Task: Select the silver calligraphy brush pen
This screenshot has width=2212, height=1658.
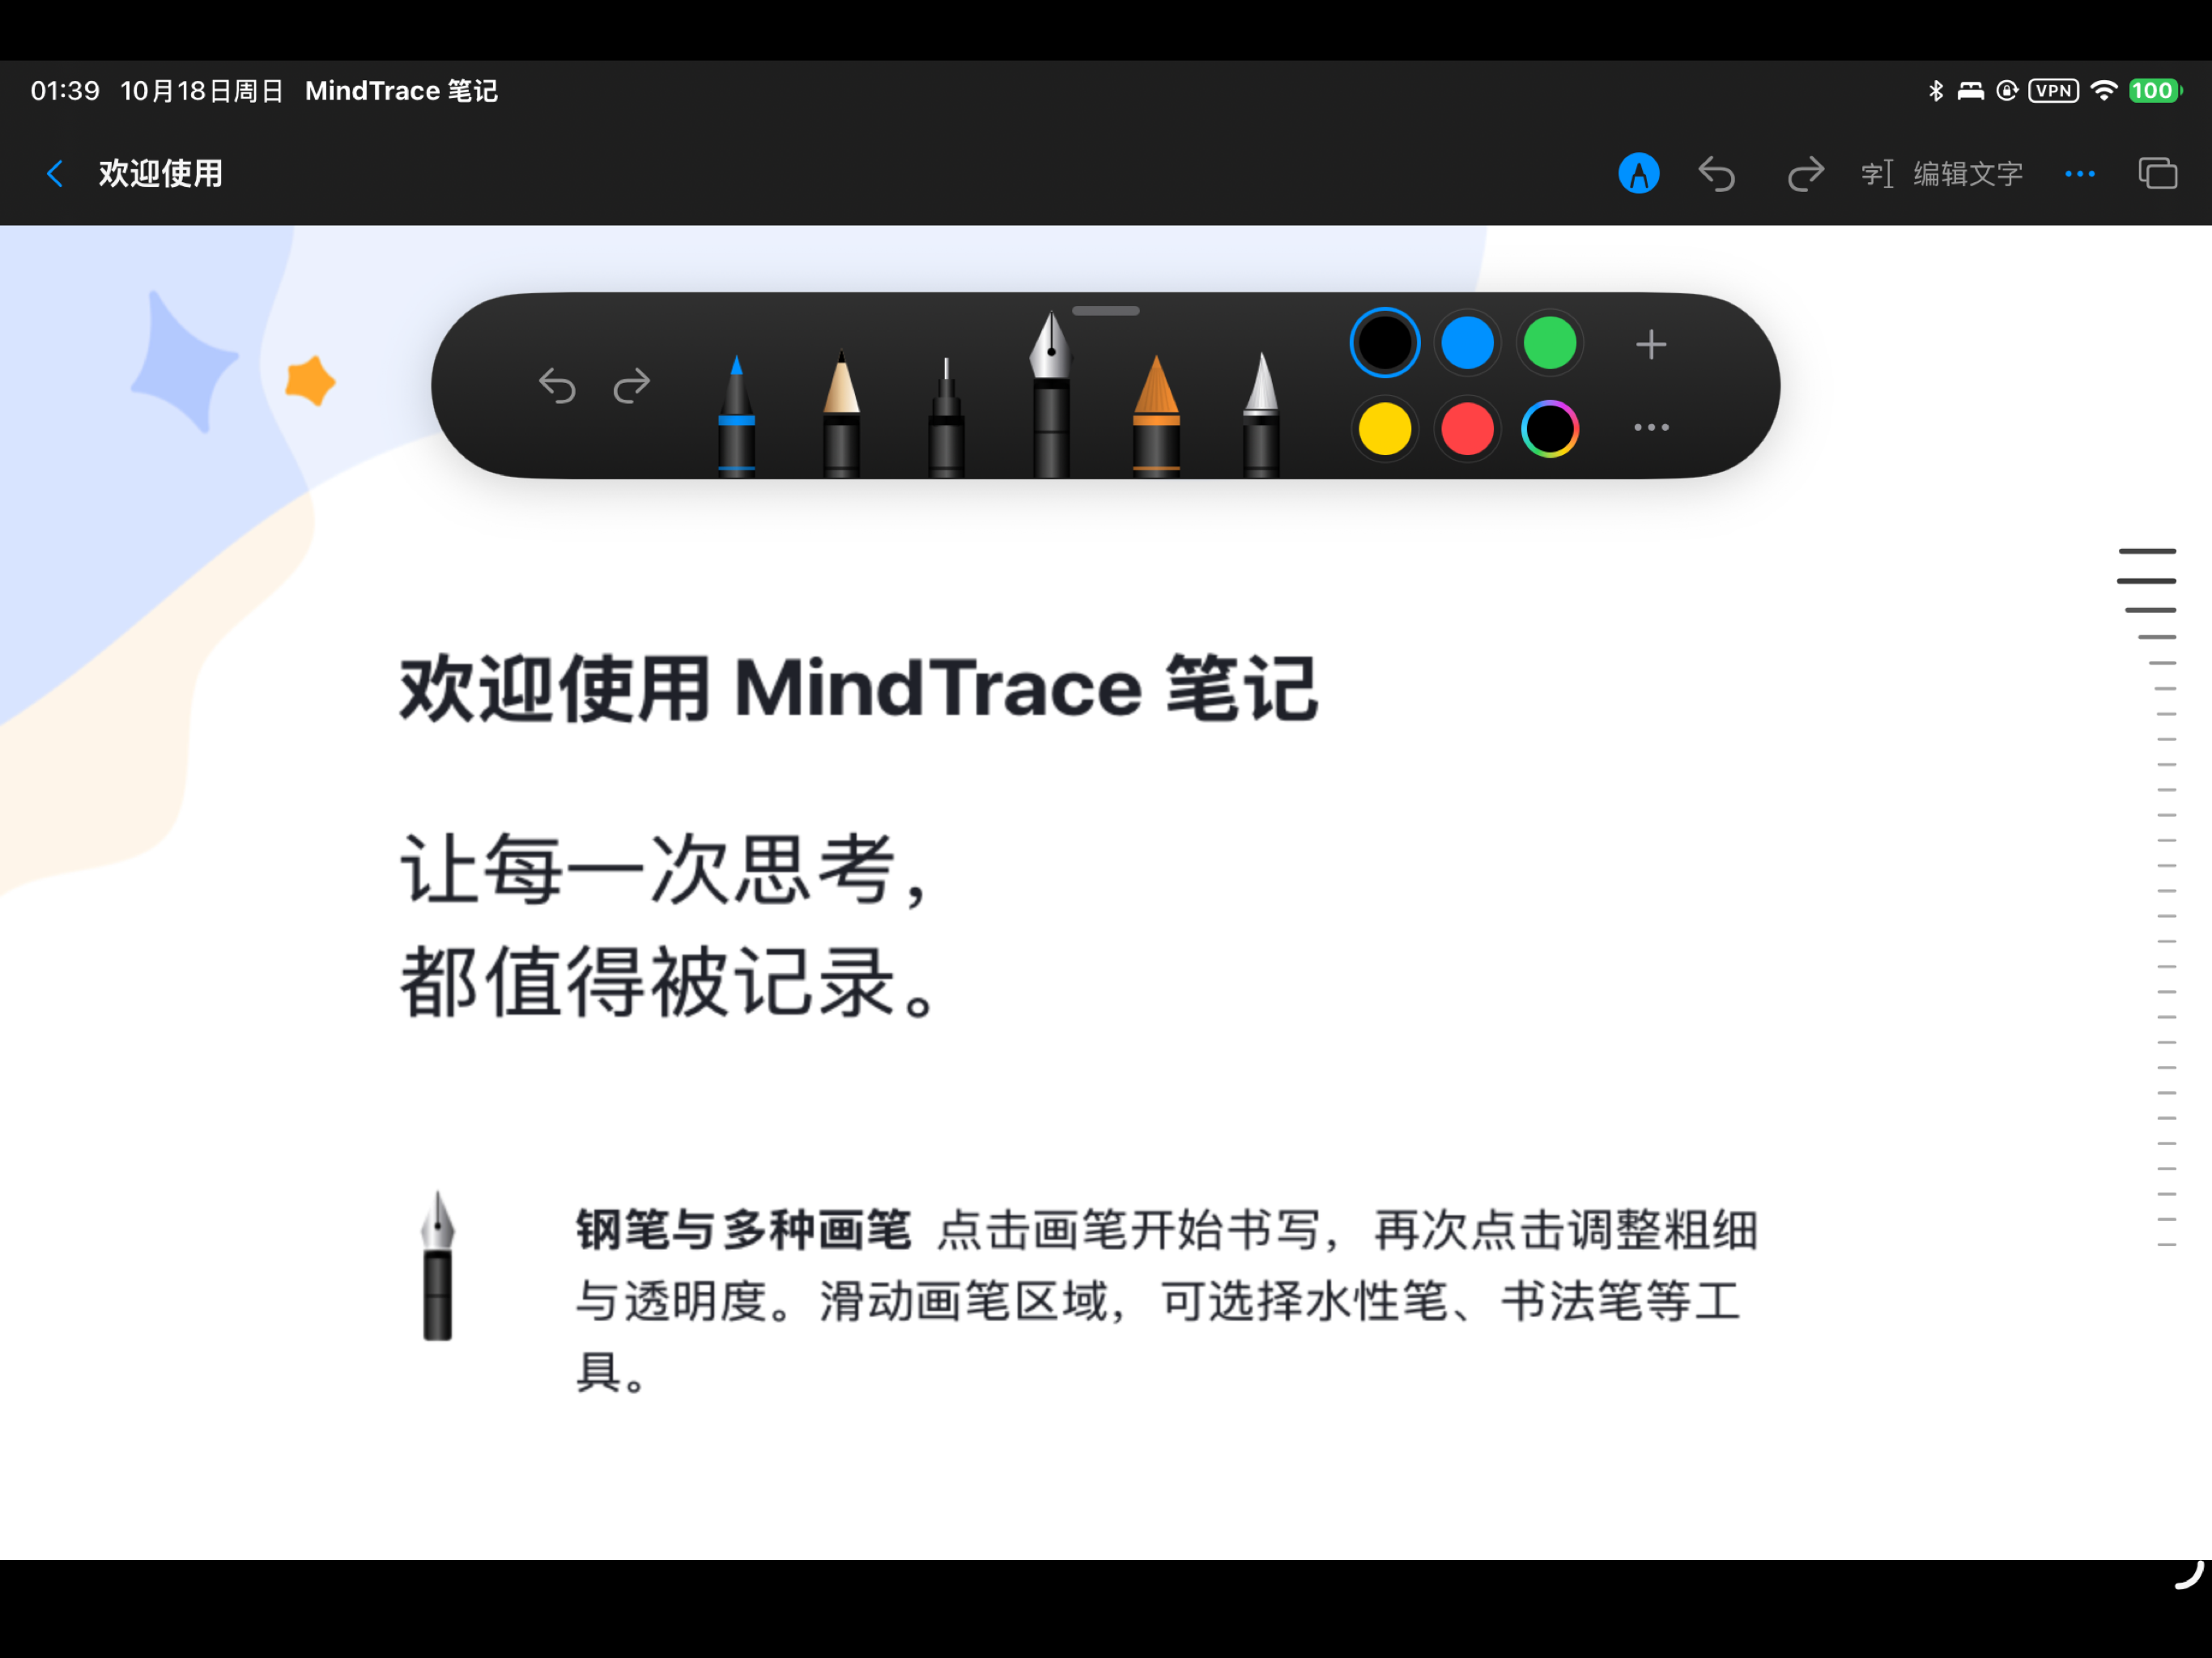Action: [1261, 414]
